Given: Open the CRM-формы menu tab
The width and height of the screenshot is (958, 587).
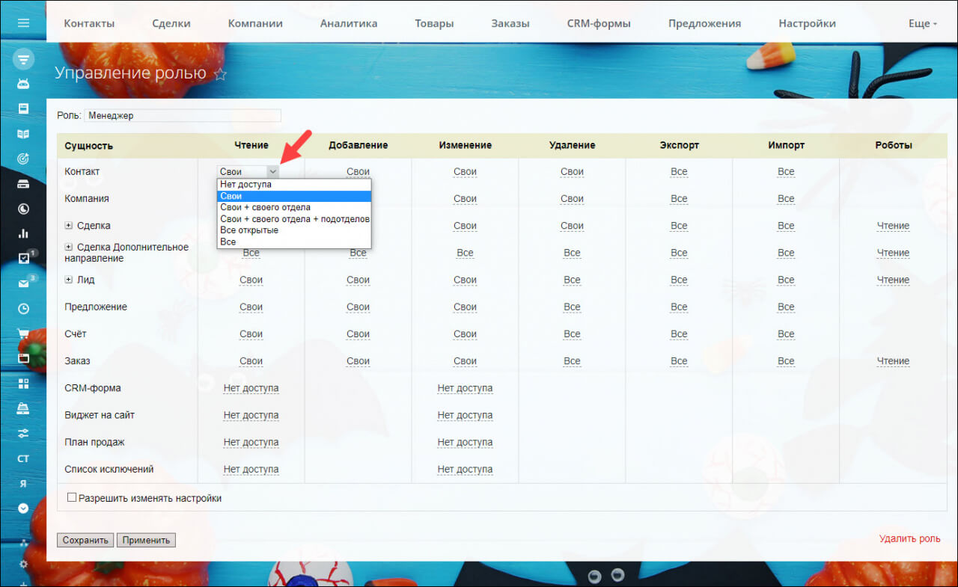Looking at the screenshot, I should [599, 23].
